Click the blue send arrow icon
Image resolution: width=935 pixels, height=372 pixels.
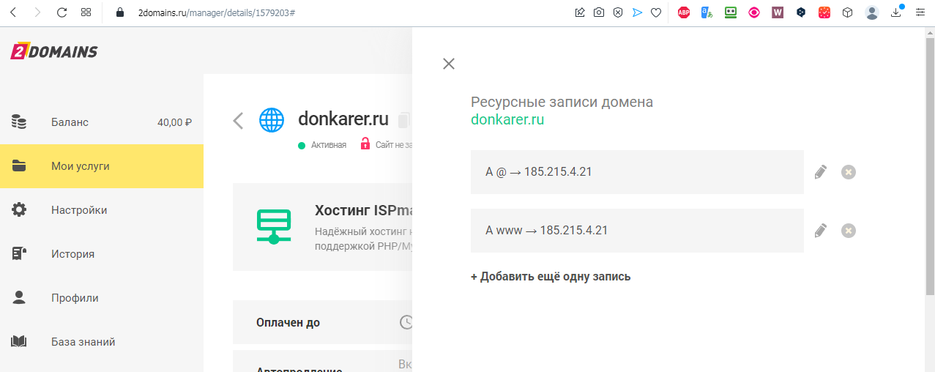(637, 12)
